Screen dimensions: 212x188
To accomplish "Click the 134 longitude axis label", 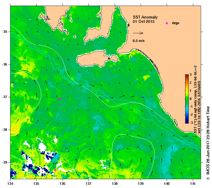I will coord(10,184).
